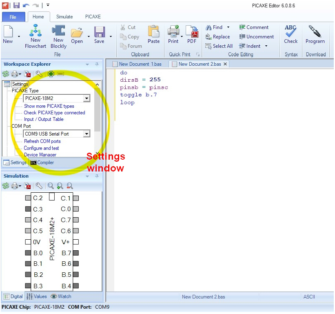Toggle simulated pin B.0 on the chip
Image resolution: width=335 pixels, height=314 pixels.
(x=28, y=253)
